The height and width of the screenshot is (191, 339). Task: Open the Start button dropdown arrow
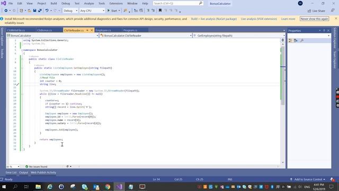pyautogui.click(x=119, y=11)
